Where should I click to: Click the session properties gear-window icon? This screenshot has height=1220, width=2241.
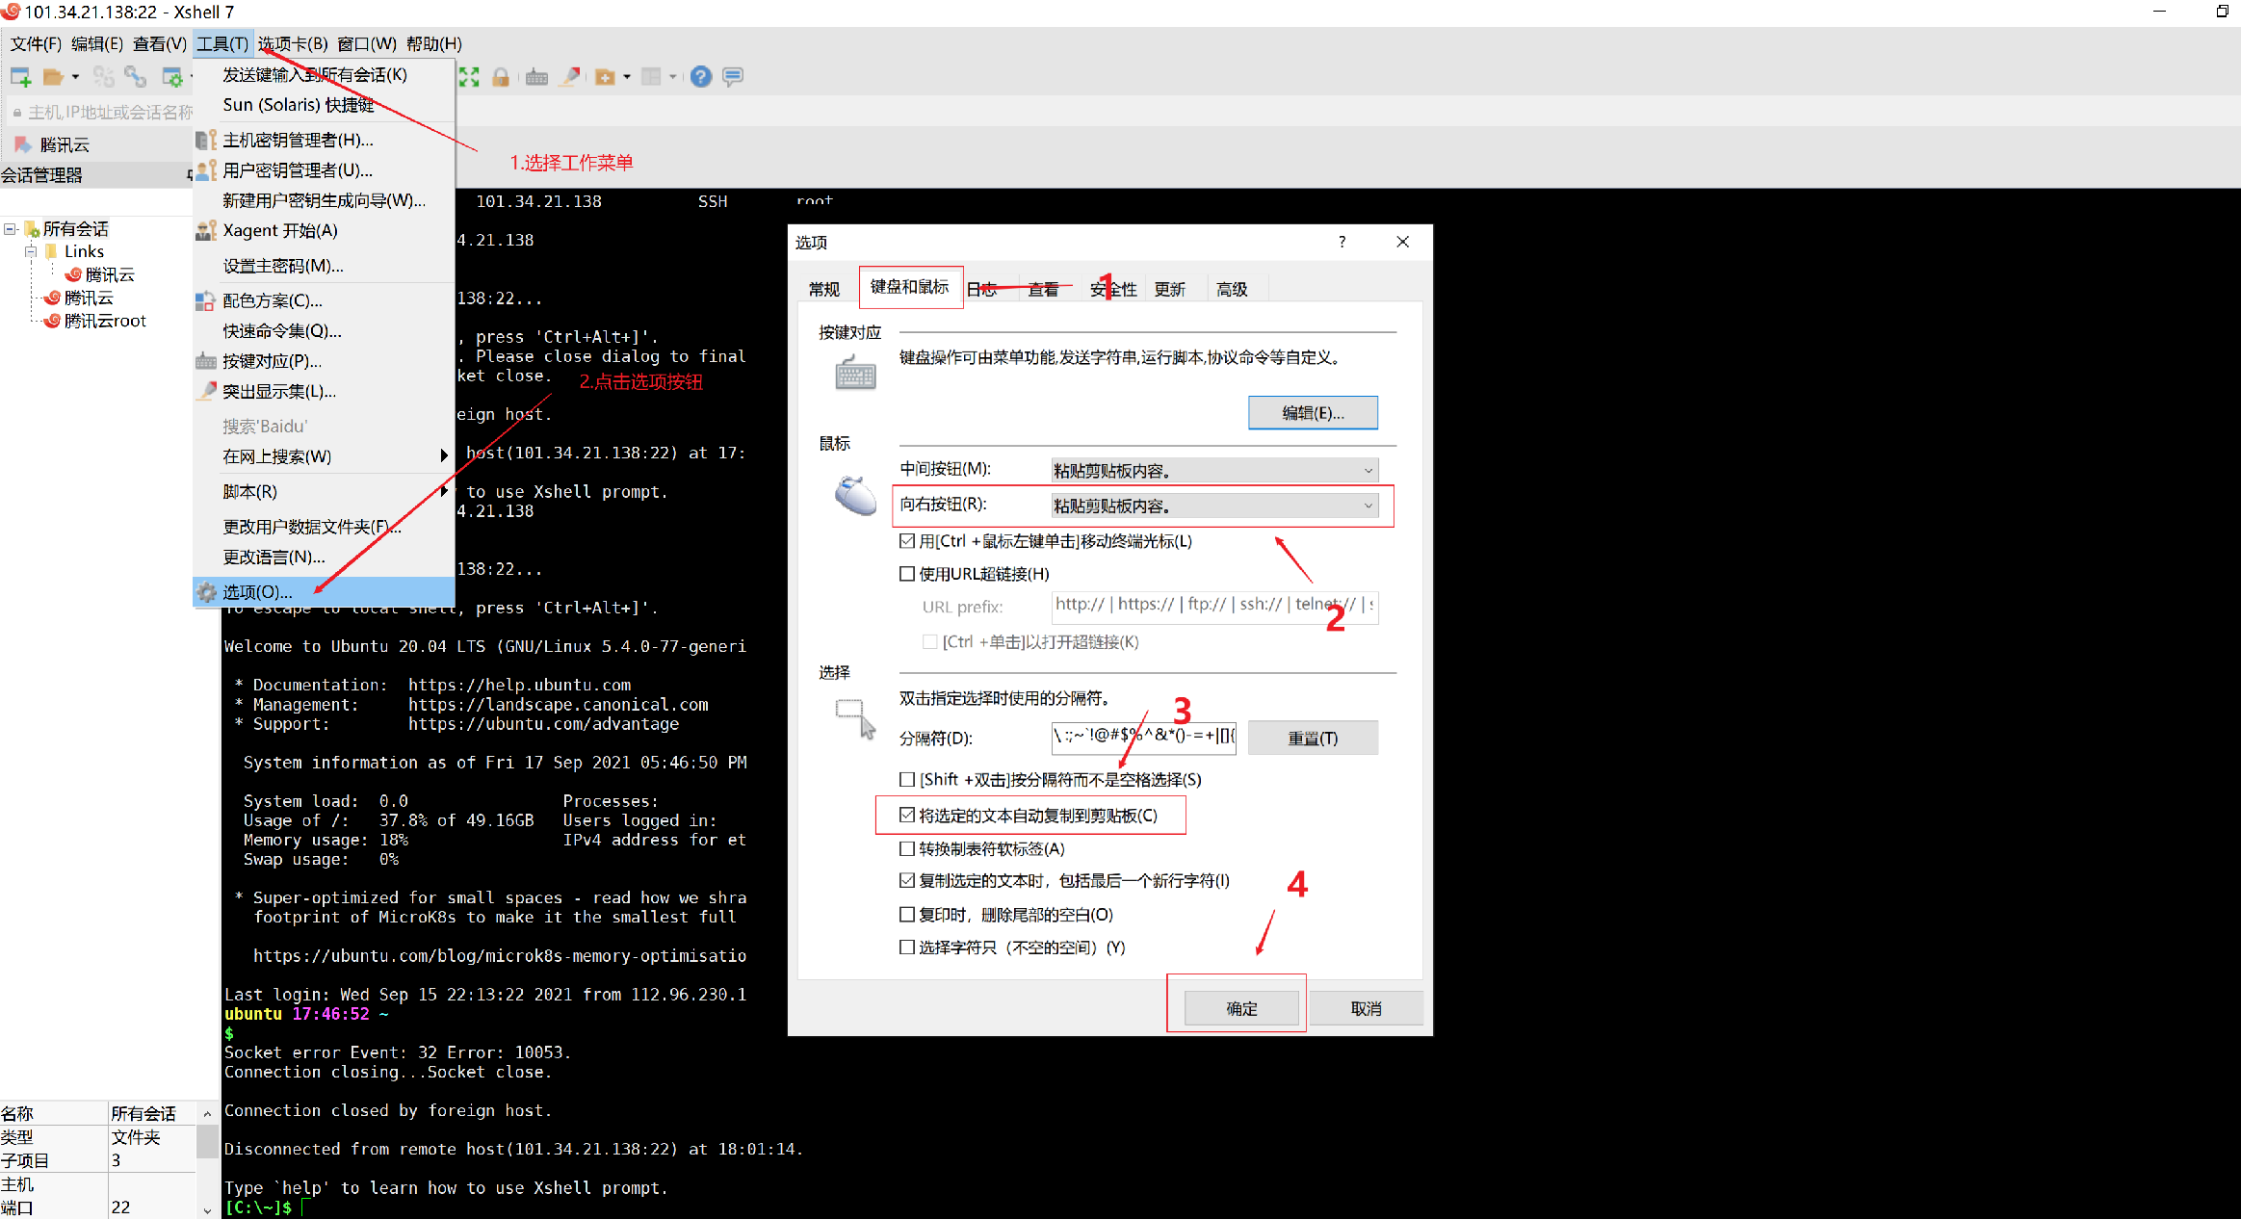(x=172, y=77)
